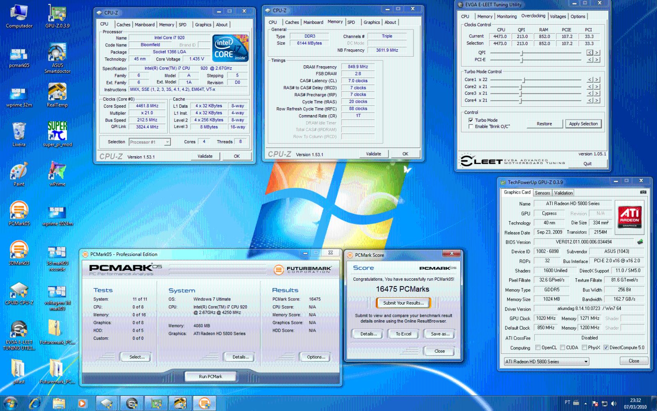The image size is (657, 411).
Task: Click the GPU-Z screenshot camera icon
Action: tap(643, 192)
